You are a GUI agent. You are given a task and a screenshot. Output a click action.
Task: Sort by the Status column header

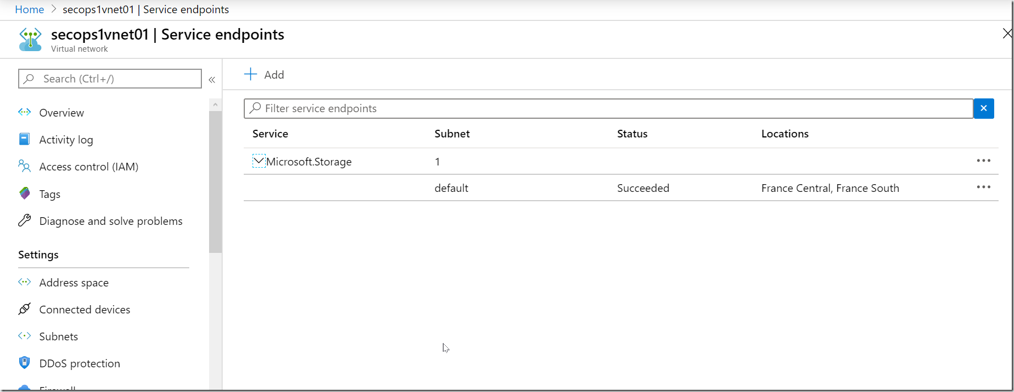(632, 134)
